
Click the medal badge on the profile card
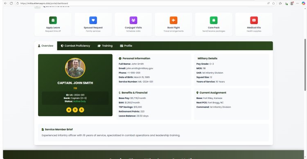coord(75,110)
